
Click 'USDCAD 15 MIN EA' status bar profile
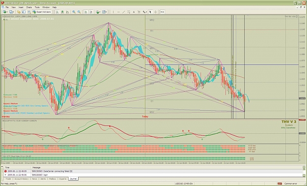[x=184, y=184]
